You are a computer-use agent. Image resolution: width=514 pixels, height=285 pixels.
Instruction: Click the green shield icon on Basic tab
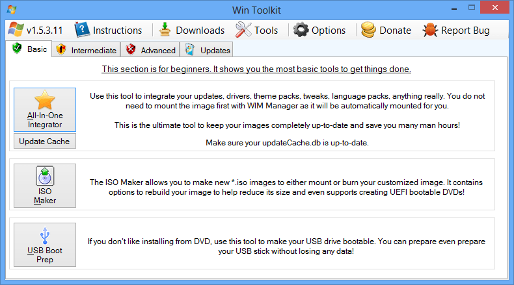(x=17, y=49)
